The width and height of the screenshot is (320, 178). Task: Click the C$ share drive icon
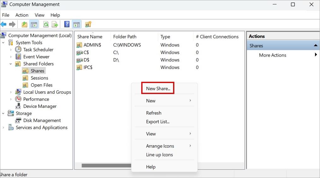[x=79, y=53]
